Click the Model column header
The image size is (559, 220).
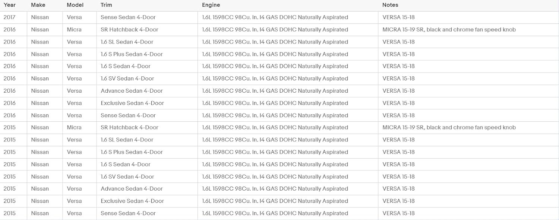tap(75, 5)
